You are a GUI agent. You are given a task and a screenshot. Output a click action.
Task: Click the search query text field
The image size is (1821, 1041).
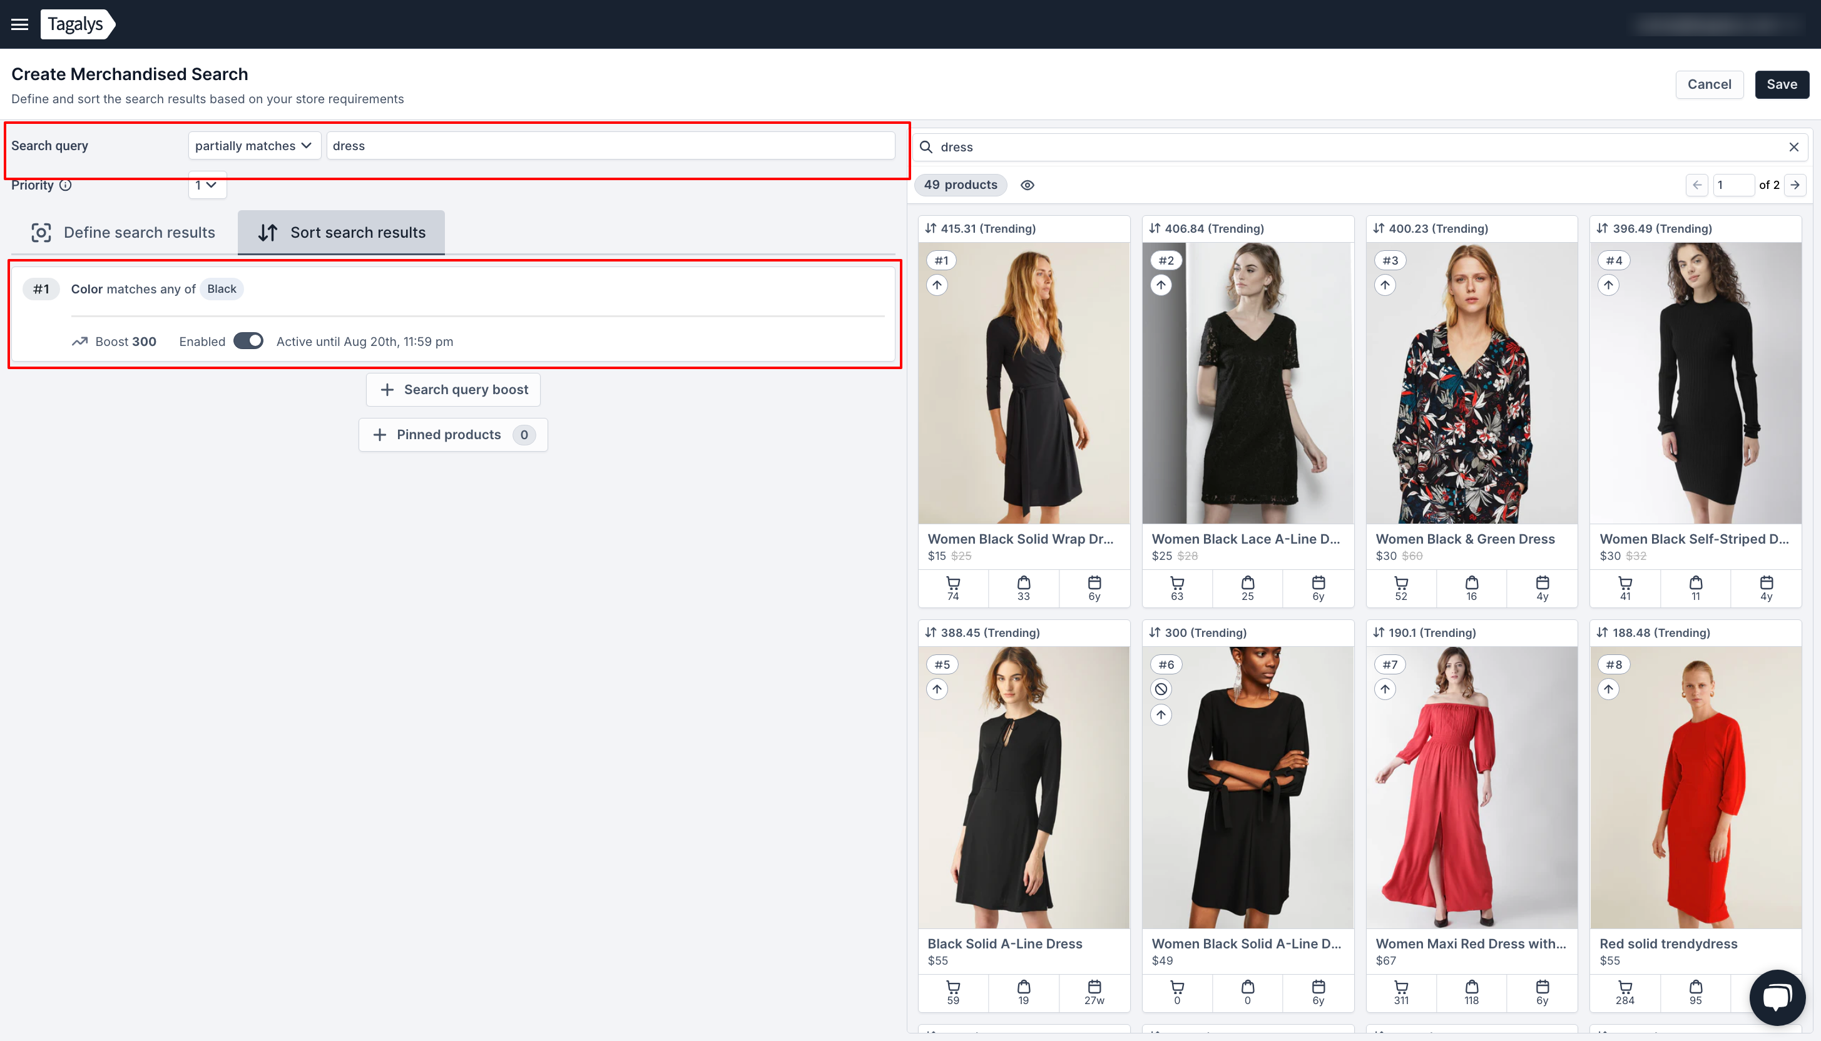coord(611,146)
